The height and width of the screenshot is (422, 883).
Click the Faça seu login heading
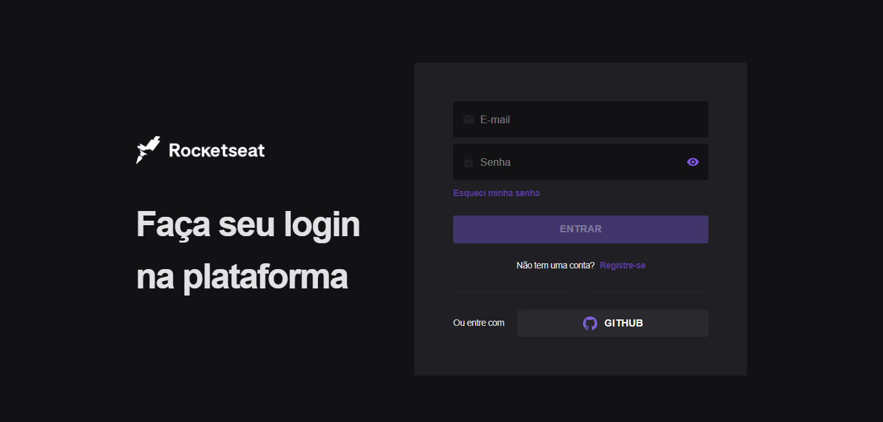[x=248, y=224]
